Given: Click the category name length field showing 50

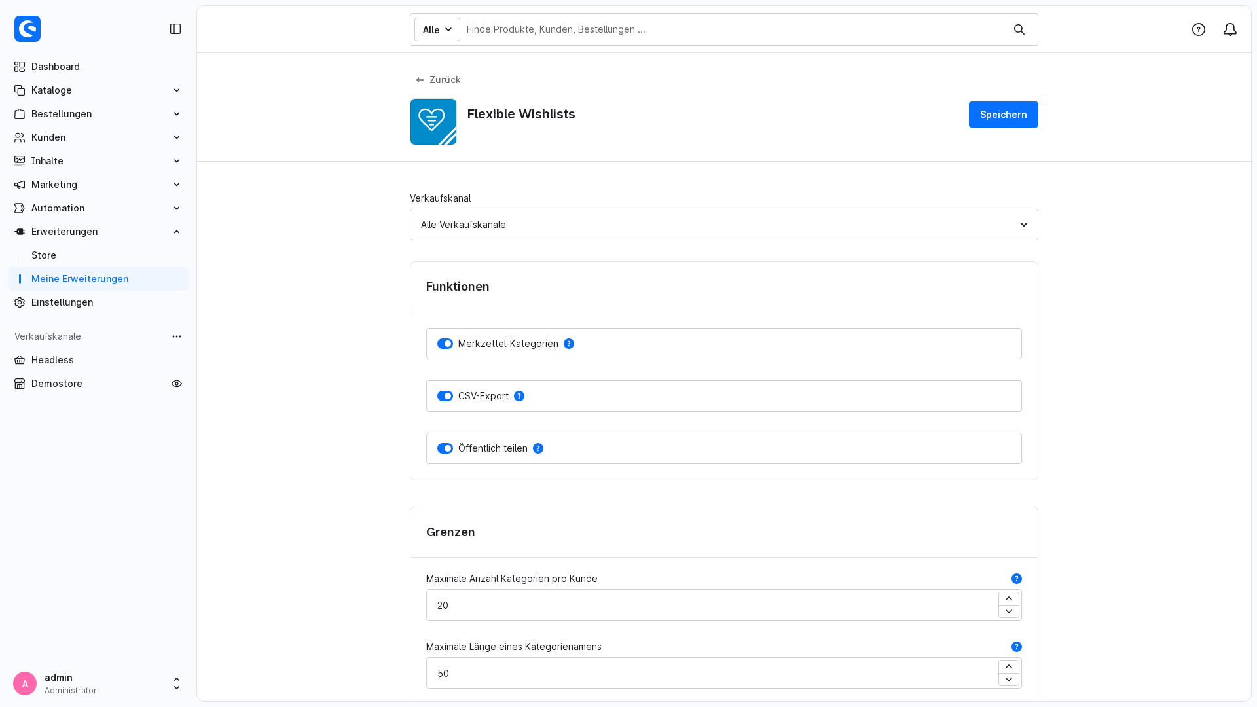Looking at the screenshot, I should (712, 673).
